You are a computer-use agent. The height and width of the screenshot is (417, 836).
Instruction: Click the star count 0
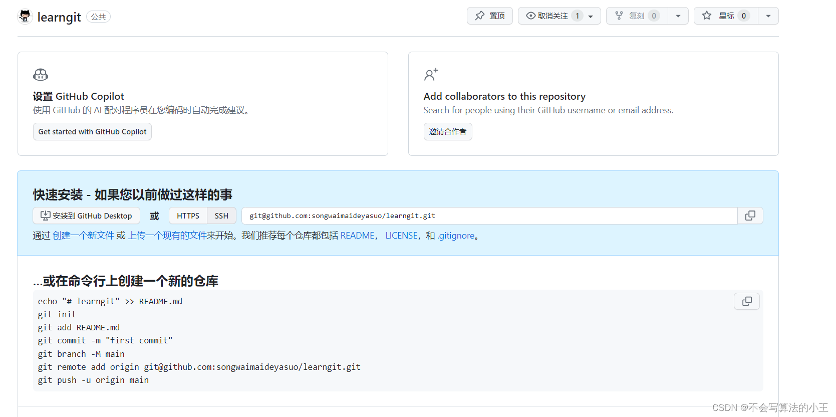pyautogui.click(x=744, y=16)
